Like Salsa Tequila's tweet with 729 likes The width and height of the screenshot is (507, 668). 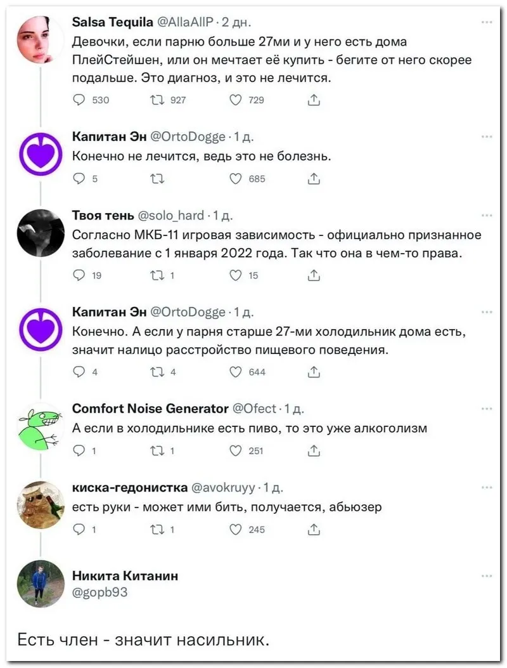236,100
